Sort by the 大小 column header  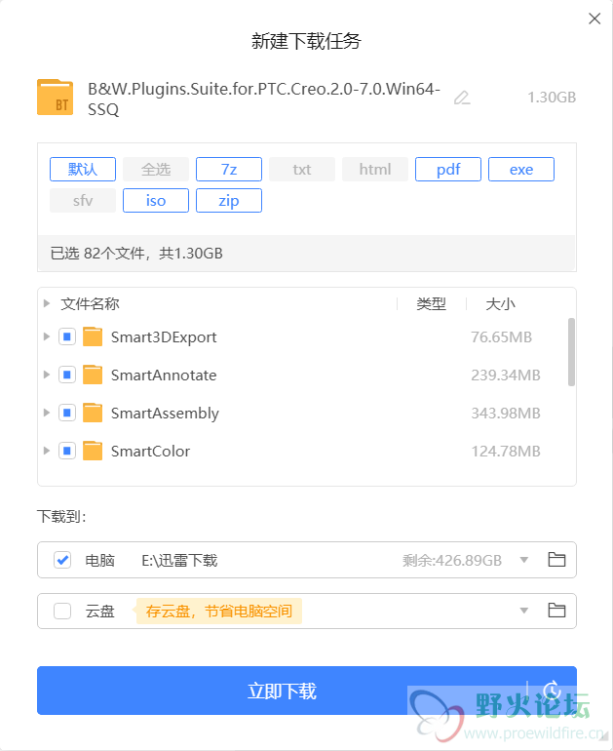[x=501, y=303]
